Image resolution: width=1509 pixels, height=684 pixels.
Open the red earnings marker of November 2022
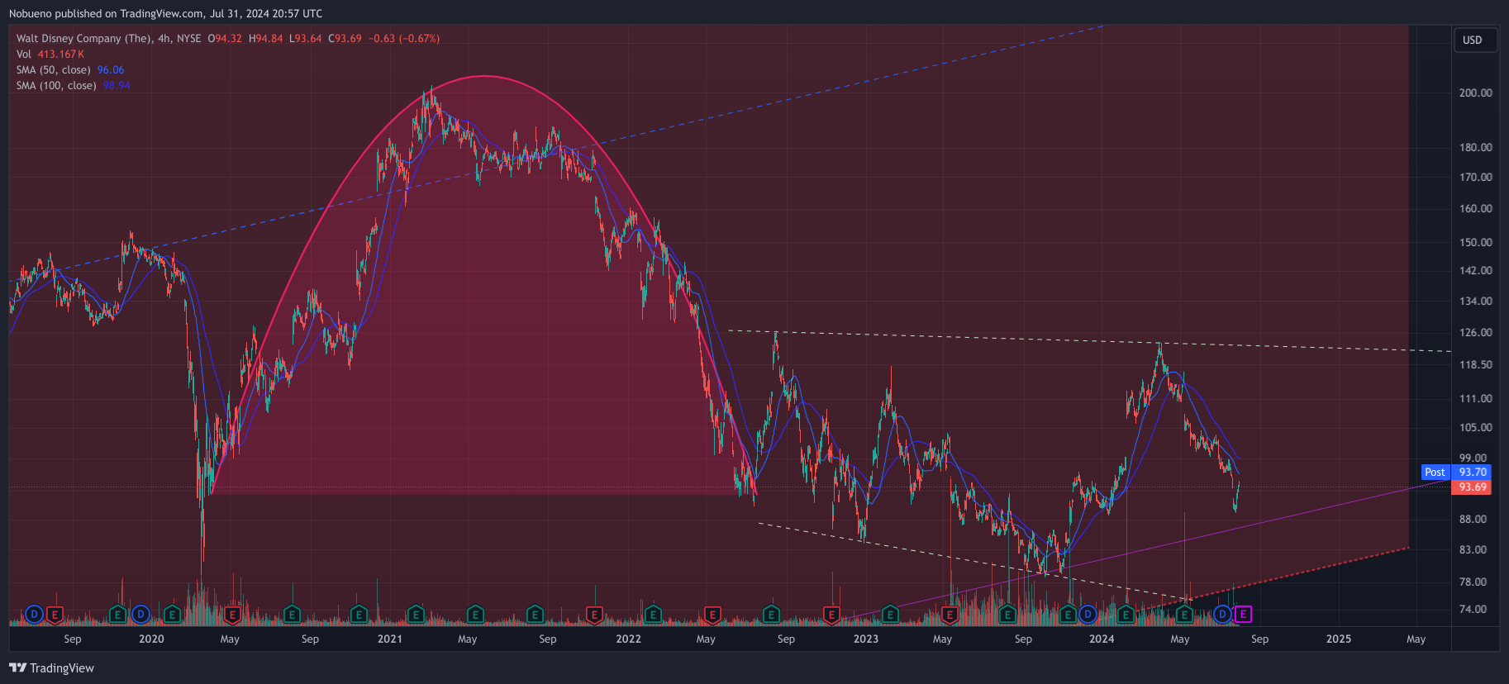point(831,614)
